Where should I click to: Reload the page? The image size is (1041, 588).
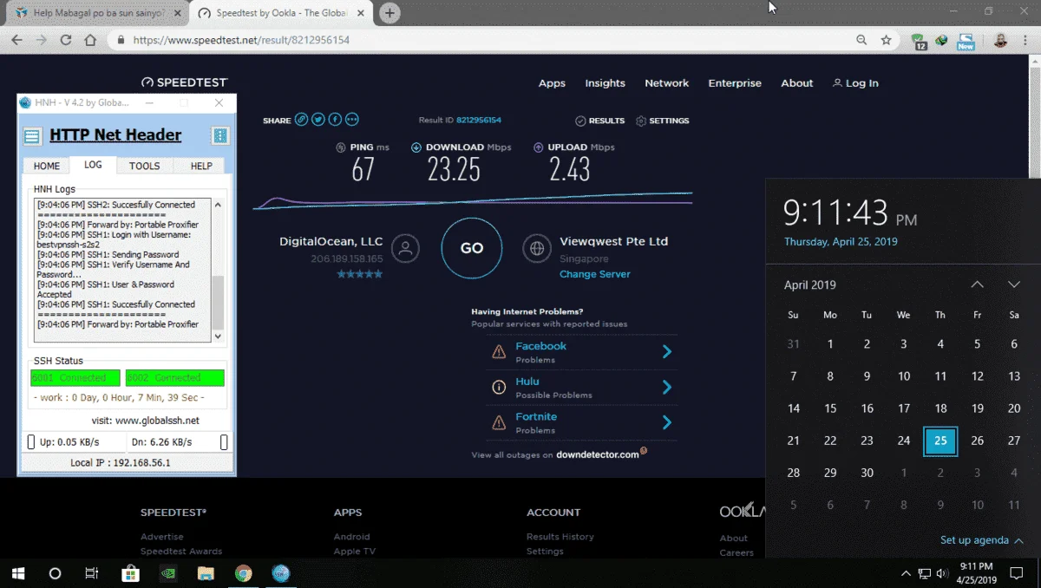pyautogui.click(x=66, y=40)
